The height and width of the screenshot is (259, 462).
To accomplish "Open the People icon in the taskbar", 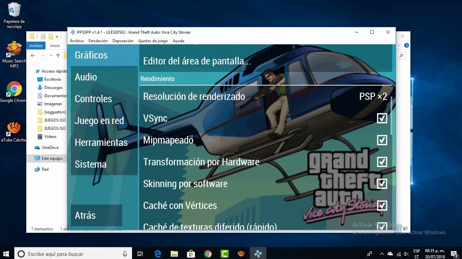I will click(370, 254).
